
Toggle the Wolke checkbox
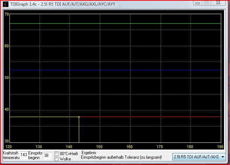(x=56, y=159)
